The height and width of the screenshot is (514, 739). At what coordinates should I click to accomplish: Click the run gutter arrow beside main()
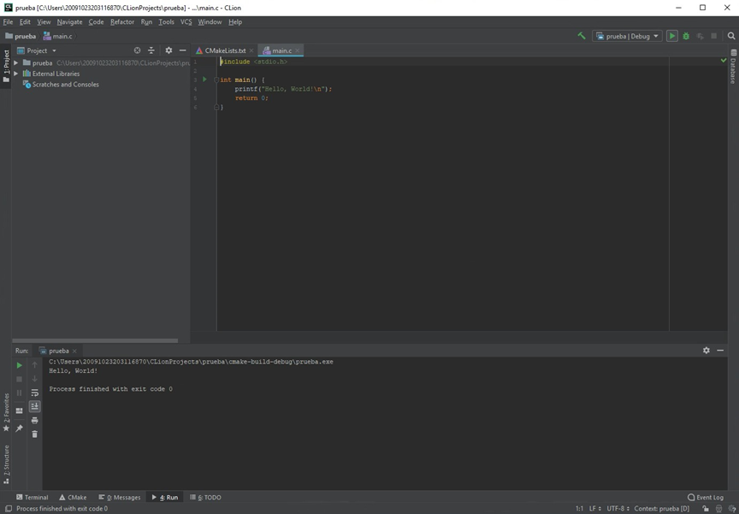tap(204, 80)
